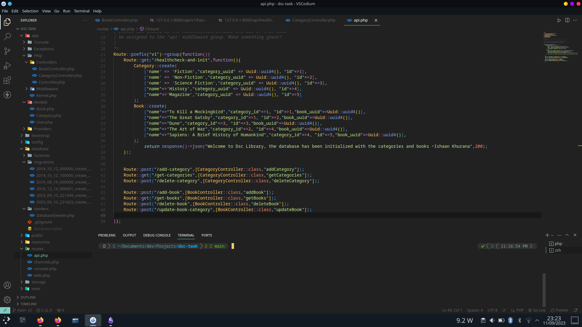Open the Accounts icon in activity bar
The image size is (582, 327).
point(7,285)
